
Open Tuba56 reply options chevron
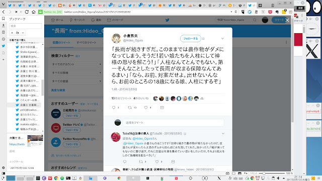pyautogui.click(x=223, y=134)
